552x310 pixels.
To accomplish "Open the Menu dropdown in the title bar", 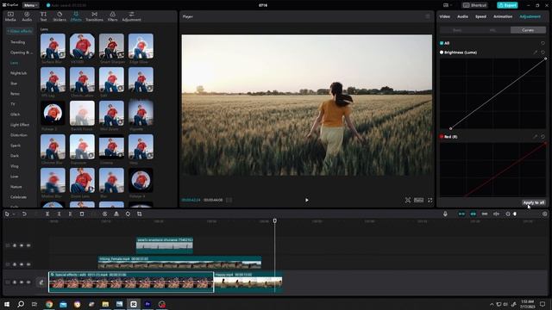I will pos(31,5).
